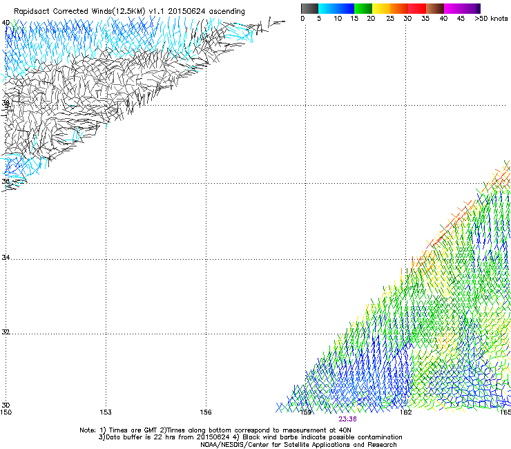Viewport: 511px width, 449px height.
Task: Click the latitude label '40' on the left axis
Action: 6,23
